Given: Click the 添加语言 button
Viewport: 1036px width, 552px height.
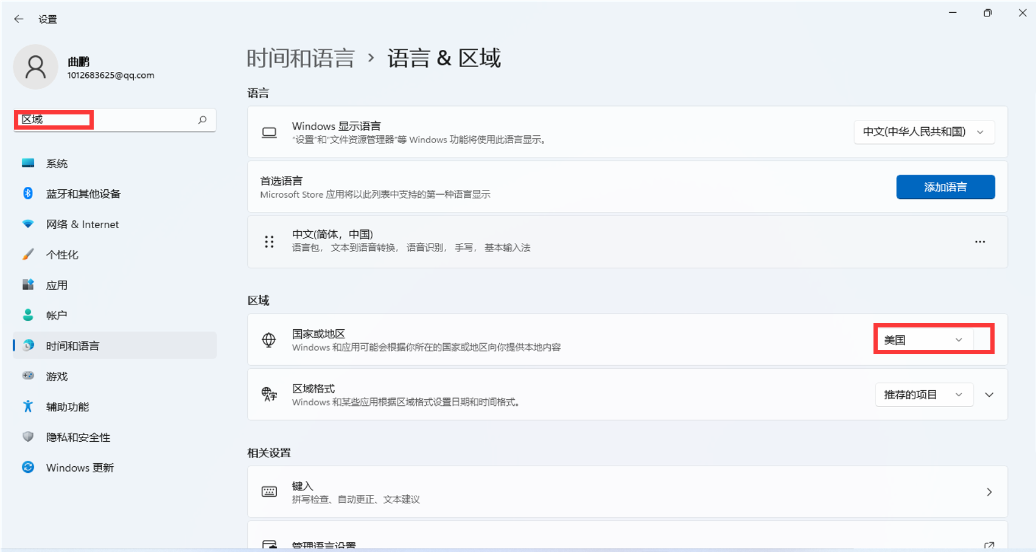Looking at the screenshot, I should click(945, 187).
